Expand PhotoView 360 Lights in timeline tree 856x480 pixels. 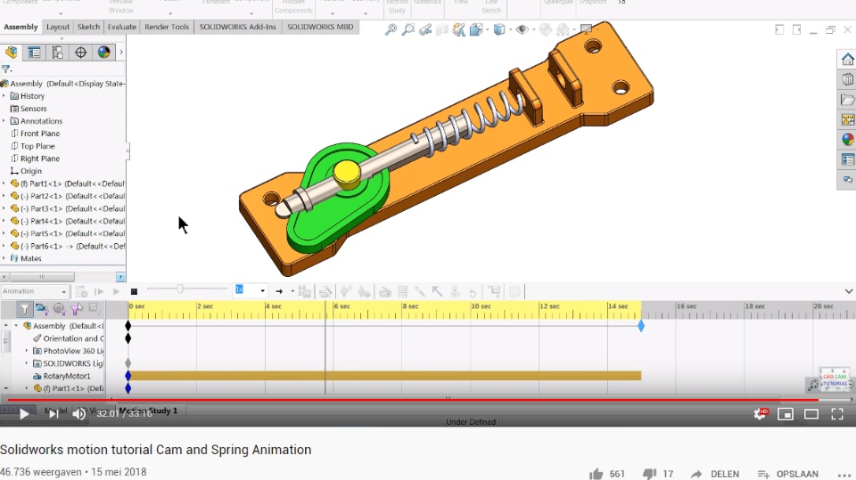coord(26,351)
